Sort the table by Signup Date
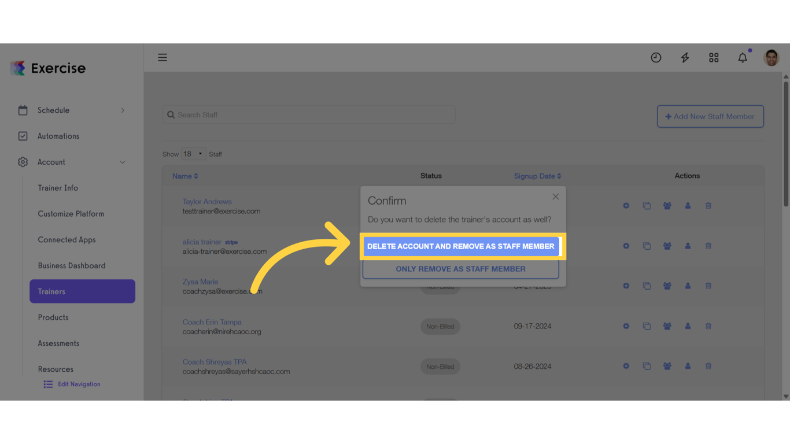The width and height of the screenshot is (790, 444). point(538,176)
